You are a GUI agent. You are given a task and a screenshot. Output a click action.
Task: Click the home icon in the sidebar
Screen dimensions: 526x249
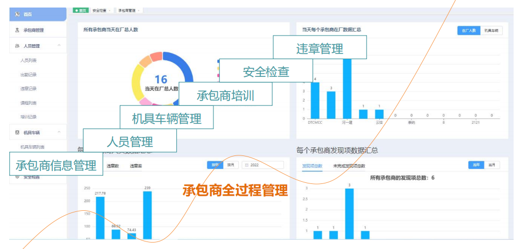(17, 13)
